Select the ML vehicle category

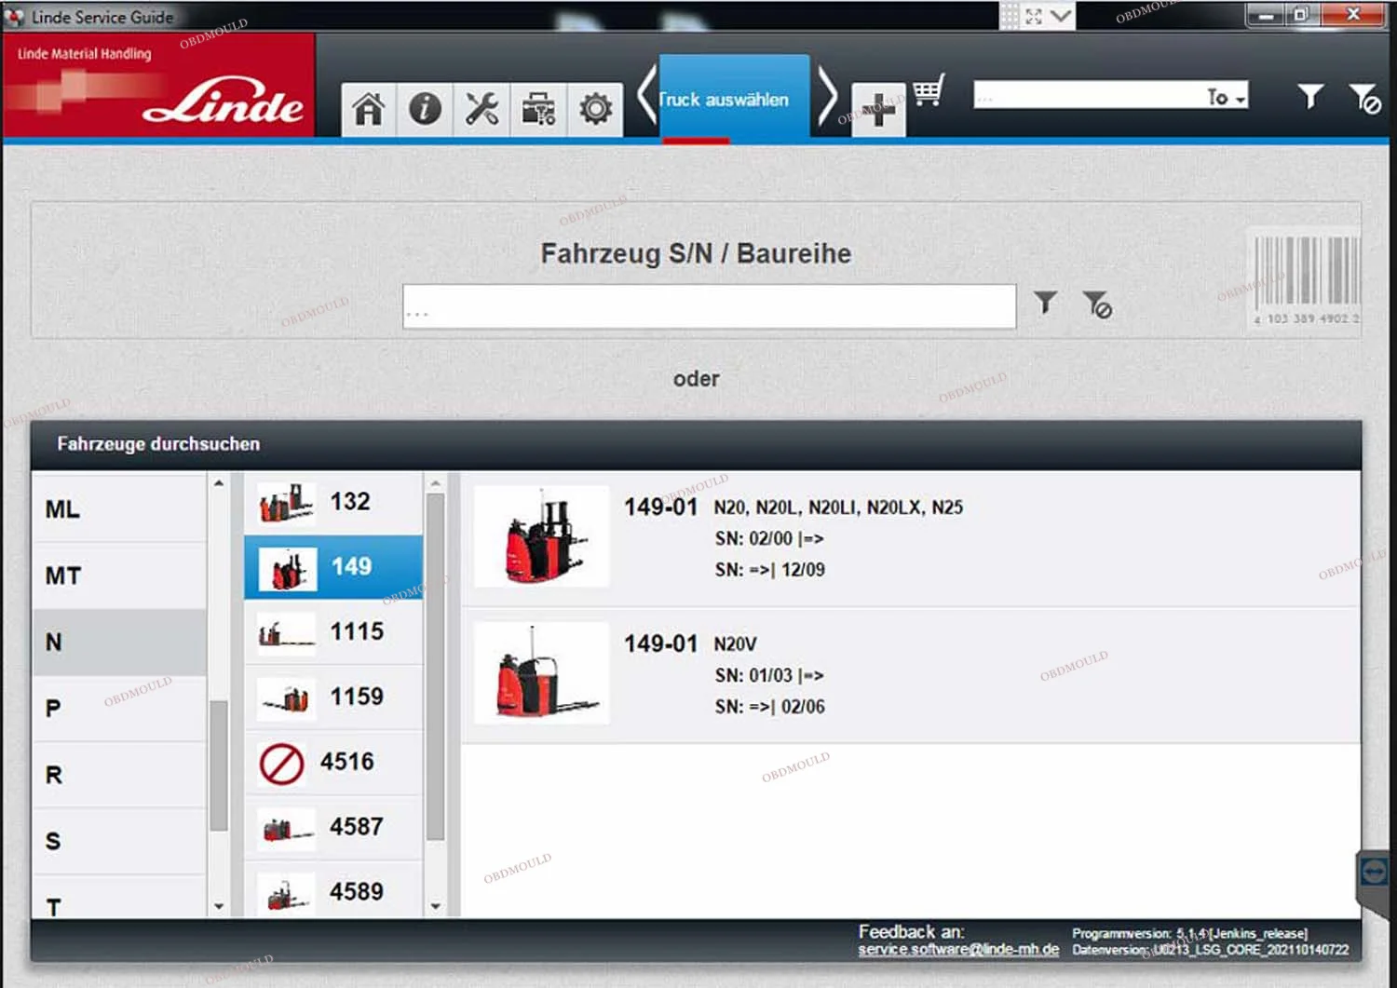119,508
